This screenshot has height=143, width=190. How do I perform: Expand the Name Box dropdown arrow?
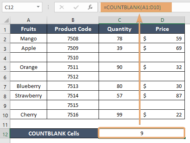(x=38, y=7)
